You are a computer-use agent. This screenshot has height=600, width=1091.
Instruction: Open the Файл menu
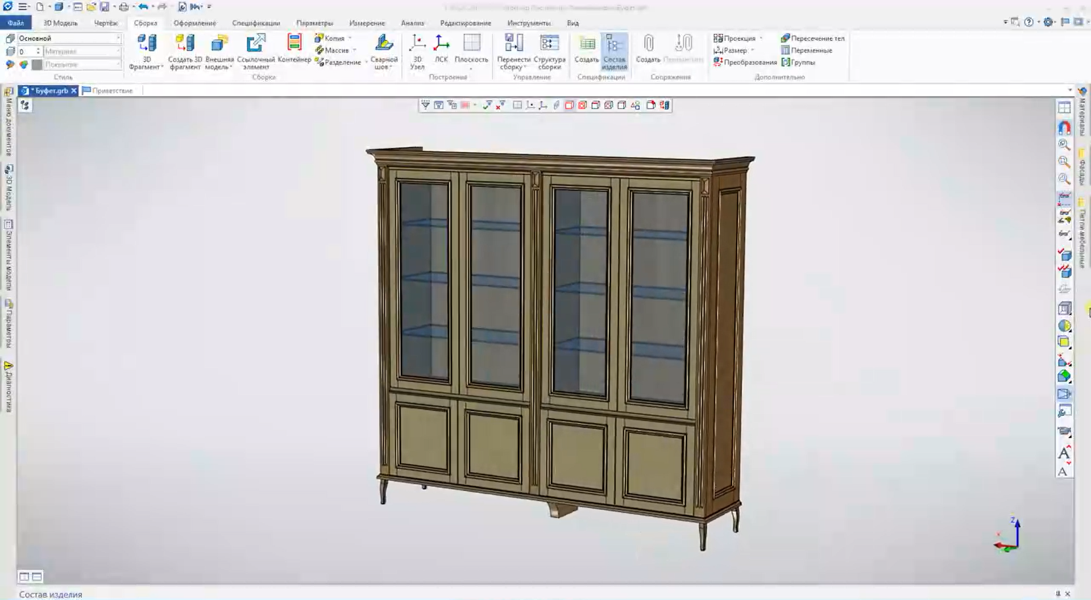15,23
